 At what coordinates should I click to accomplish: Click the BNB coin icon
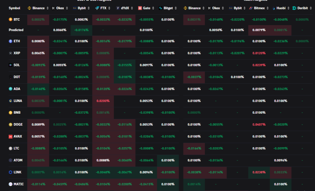coord(11,113)
